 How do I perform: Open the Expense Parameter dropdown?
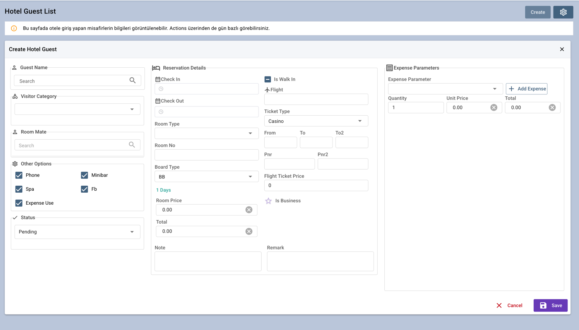(445, 89)
